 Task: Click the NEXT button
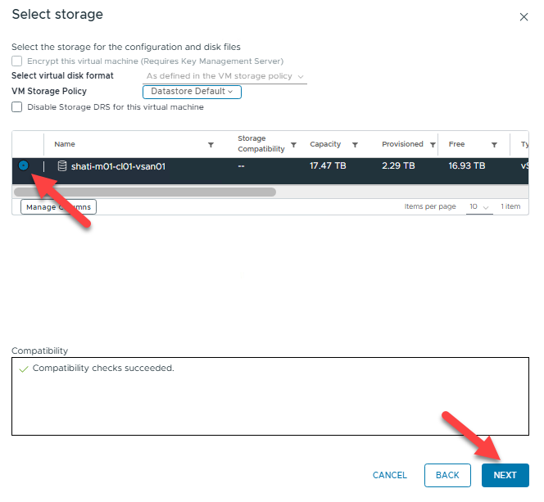tap(505, 475)
